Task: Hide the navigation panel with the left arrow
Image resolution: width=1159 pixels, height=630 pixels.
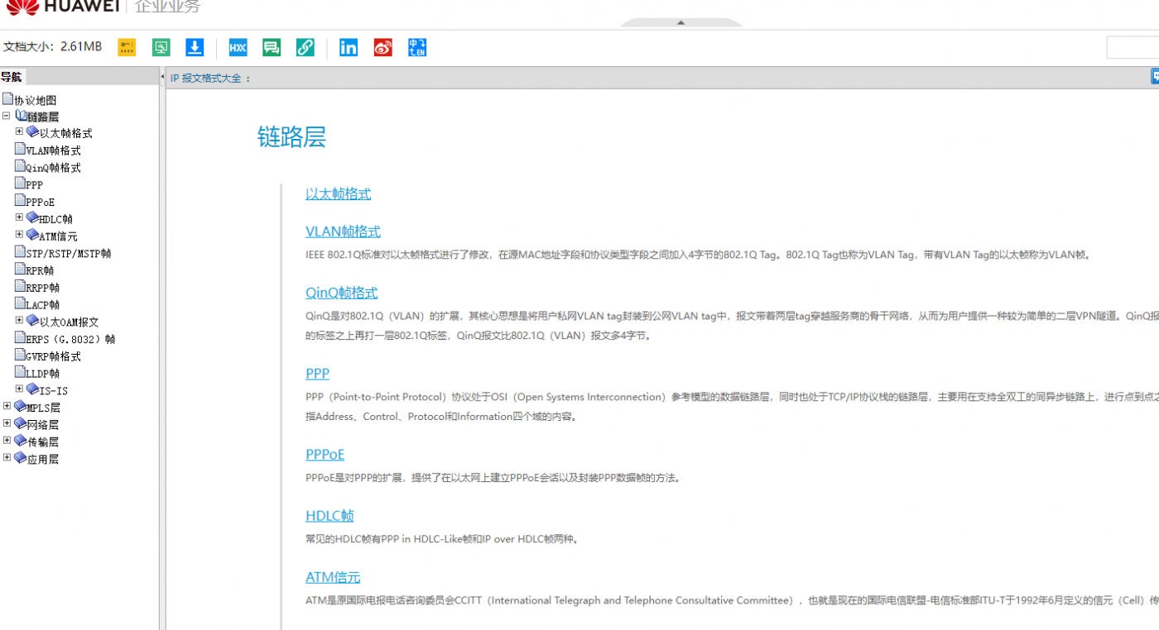Action: (161, 77)
